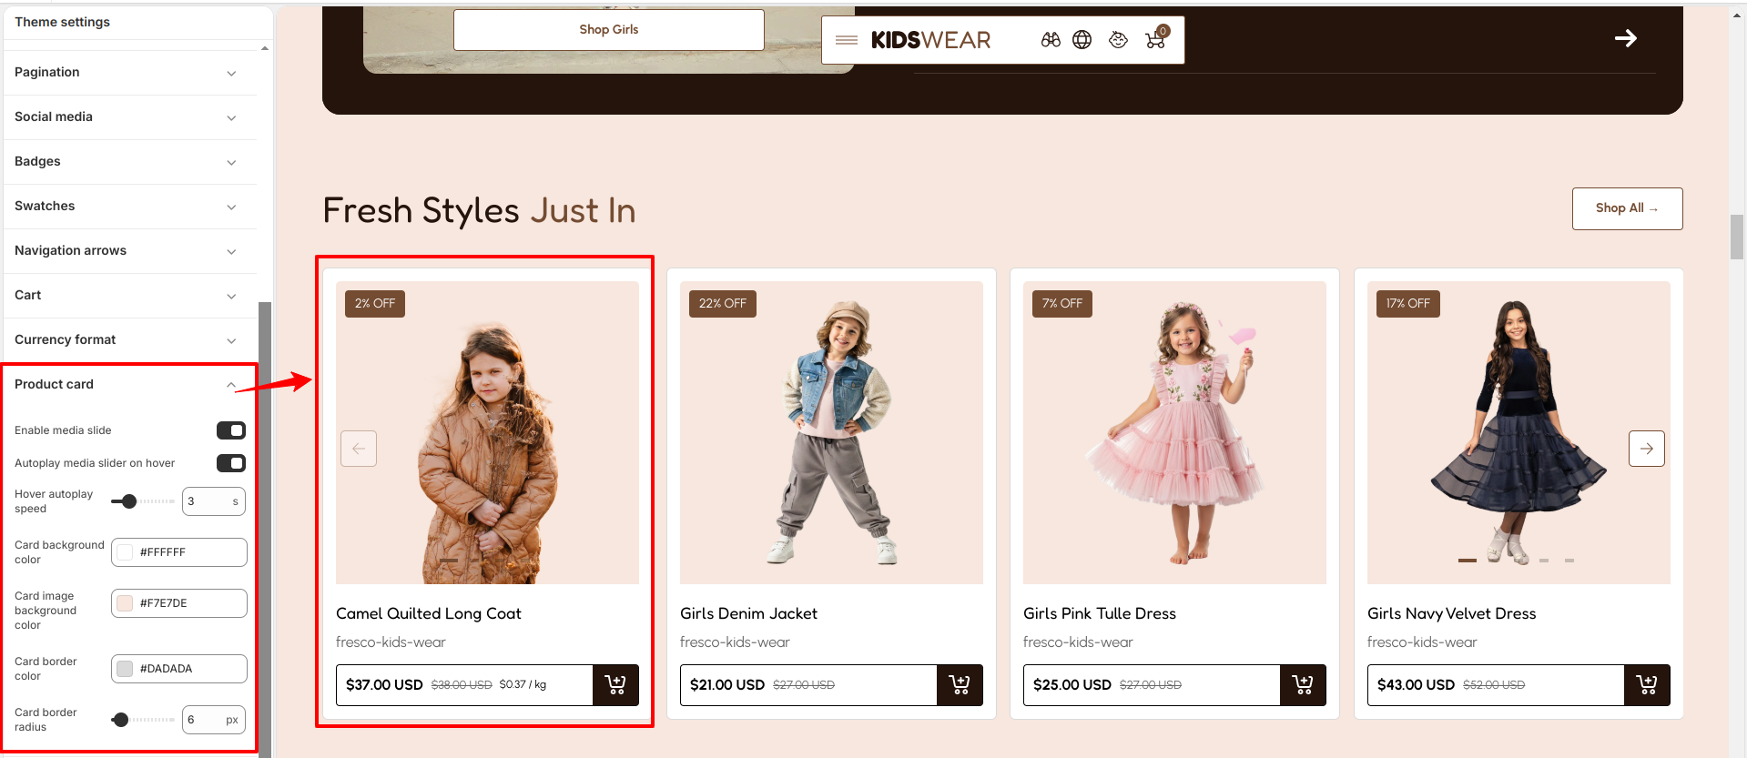Expand the Pagination settings section
This screenshot has width=1747, height=758.
tap(129, 73)
